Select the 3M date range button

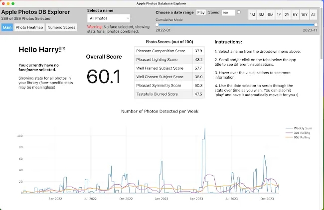(261, 15)
